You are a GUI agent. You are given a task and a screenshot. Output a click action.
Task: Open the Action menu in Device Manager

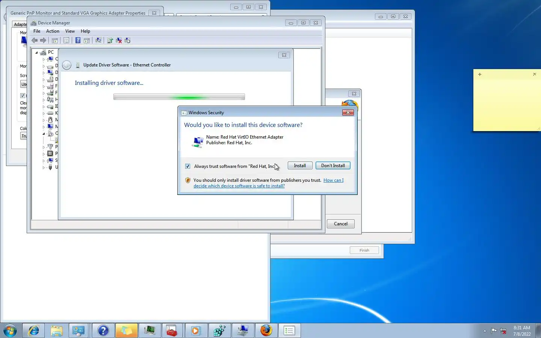pyautogui.click(x=53, y=31)
